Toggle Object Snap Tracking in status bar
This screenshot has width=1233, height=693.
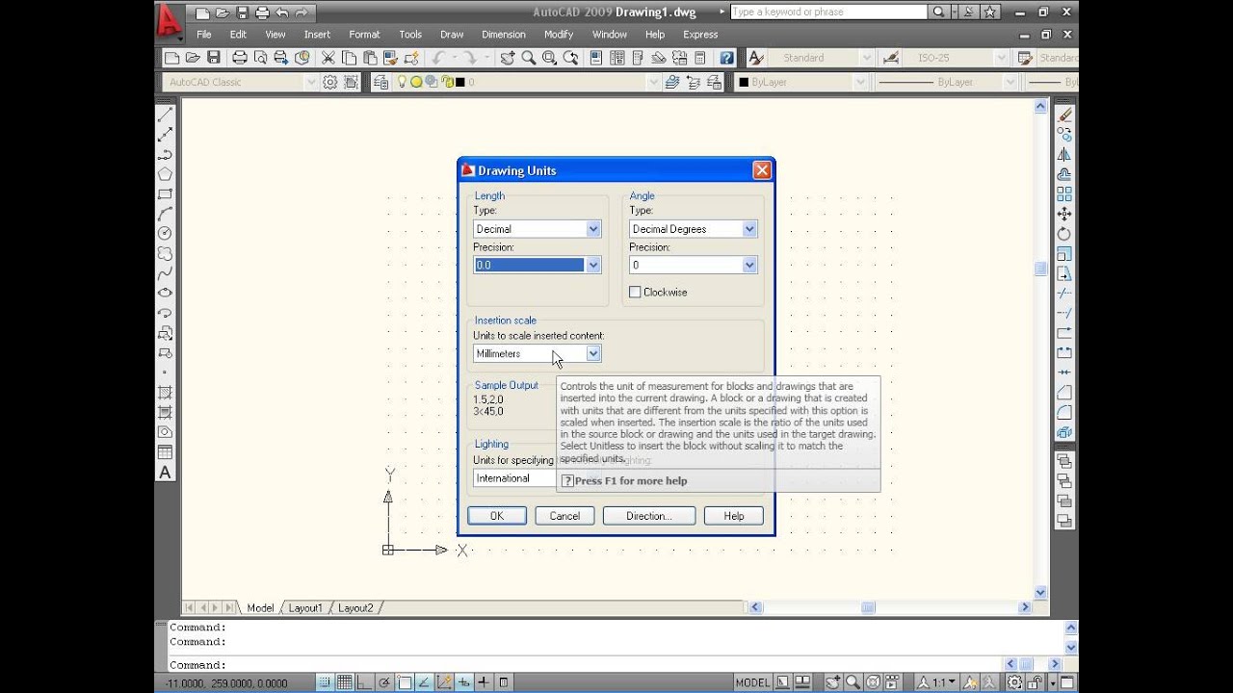click(425, 682)
